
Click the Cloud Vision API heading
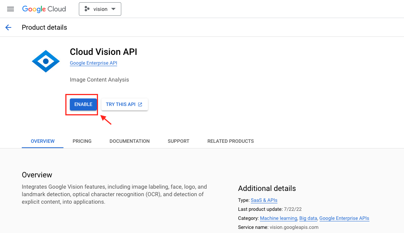tap(103, 52)
